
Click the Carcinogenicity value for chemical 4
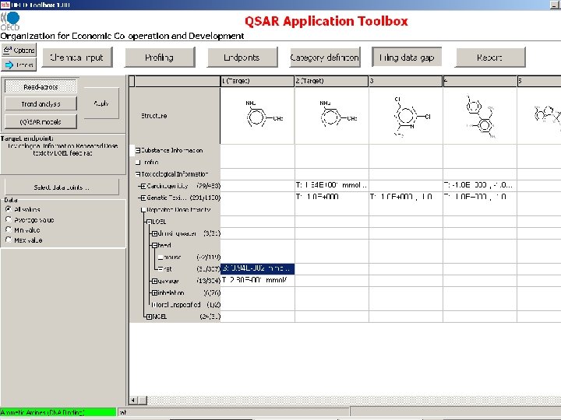coord(480,185)
